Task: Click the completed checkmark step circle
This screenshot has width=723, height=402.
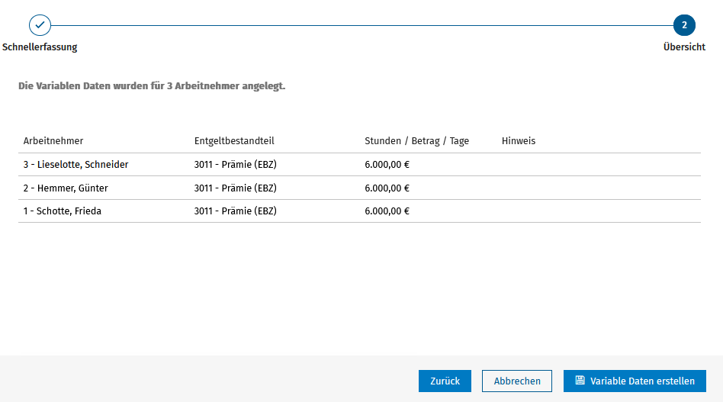Action: coord(40,25)
